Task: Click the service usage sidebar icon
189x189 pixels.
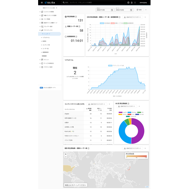Action: pos(42,63)
